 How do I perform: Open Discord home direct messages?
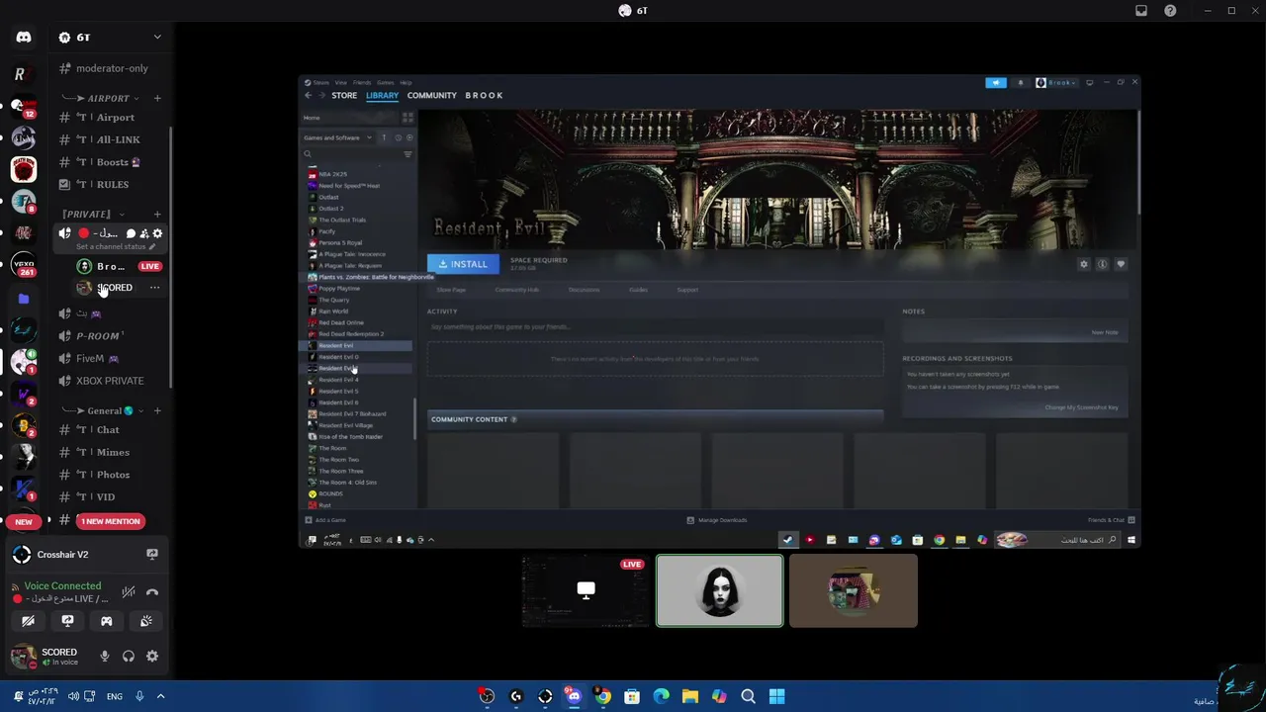24,38
